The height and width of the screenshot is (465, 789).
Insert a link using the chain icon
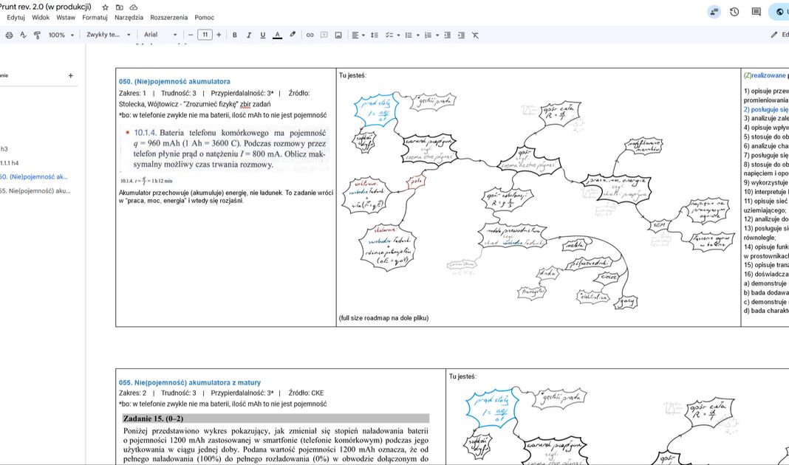(310, 35)
